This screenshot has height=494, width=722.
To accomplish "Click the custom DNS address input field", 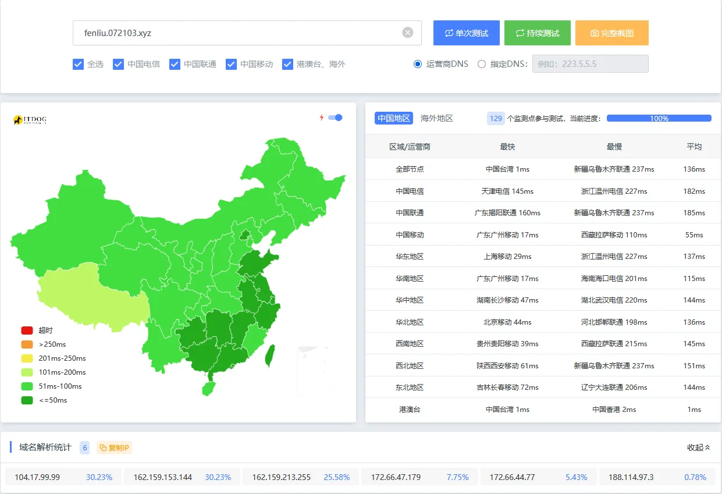I will point(590,64).
